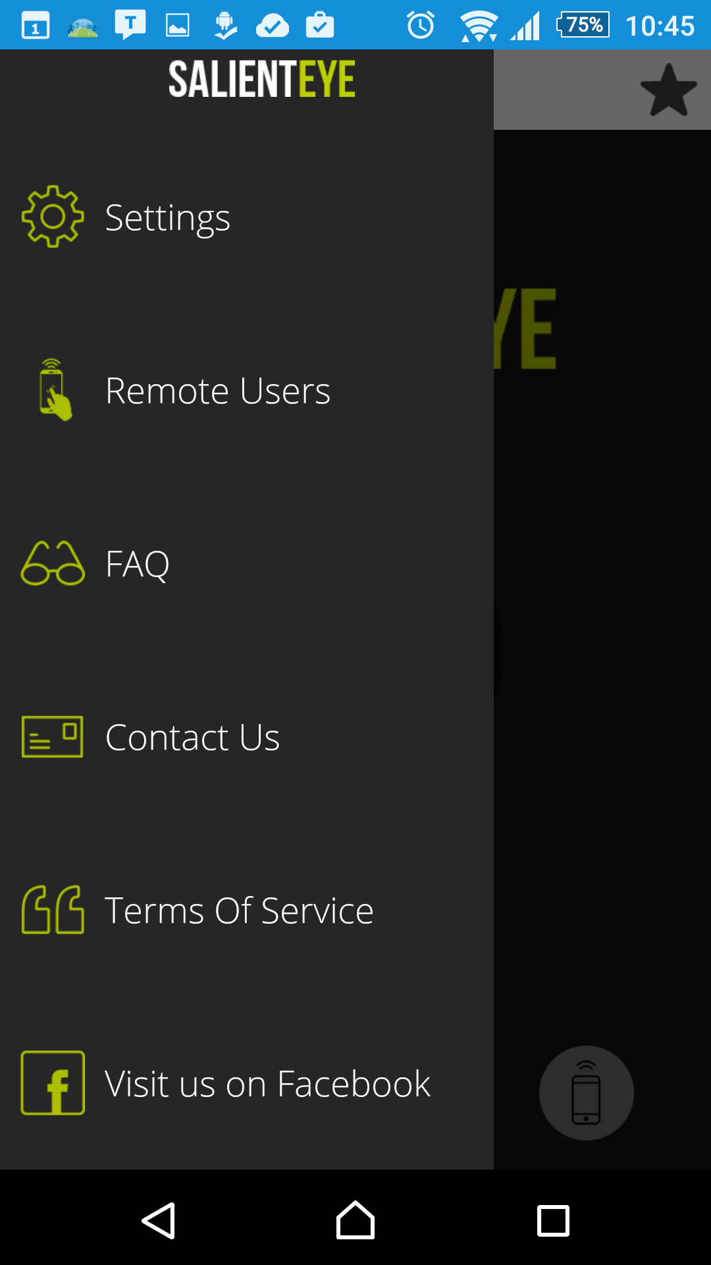The height and width of the screenshot is (1265, 711).
Task: Tap the star icon in top bar
Action: tap(668, 90)
